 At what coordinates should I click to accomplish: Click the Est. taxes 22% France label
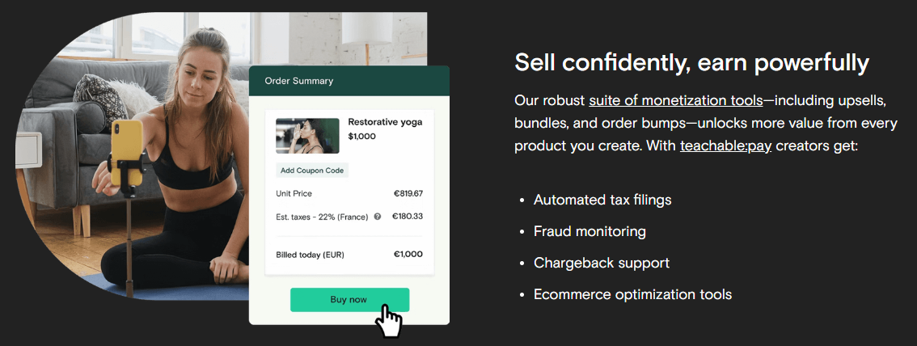pos(322,217)
